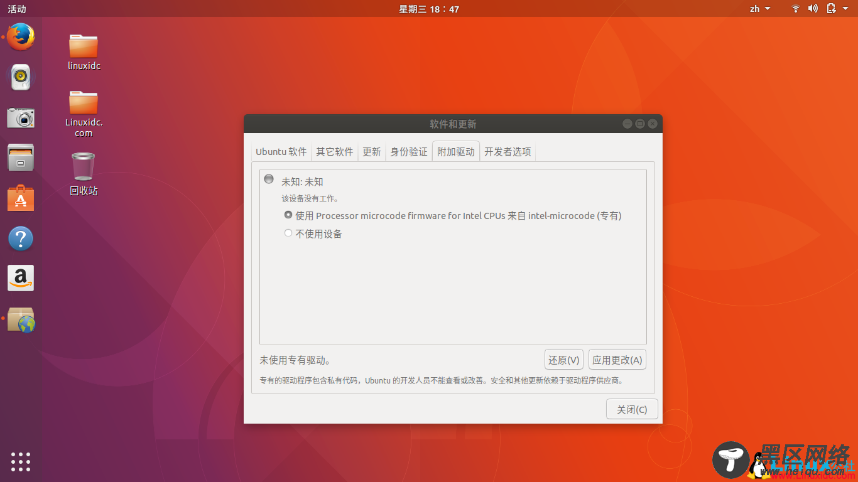Viewport: 858px width, 482px height.
Task: Click the battery status icon
Action: coord(832,9)
